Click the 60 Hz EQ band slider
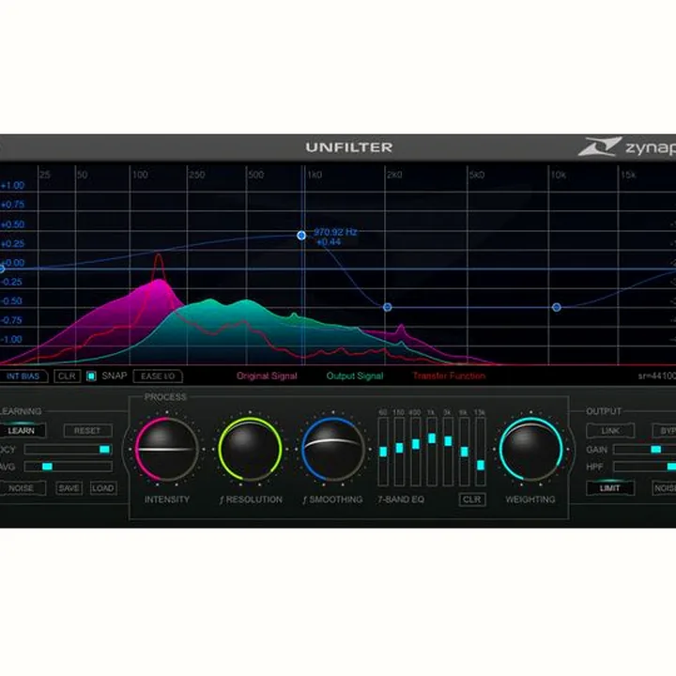The width and height of the screenshot is (676, 676). pos(383,452)
